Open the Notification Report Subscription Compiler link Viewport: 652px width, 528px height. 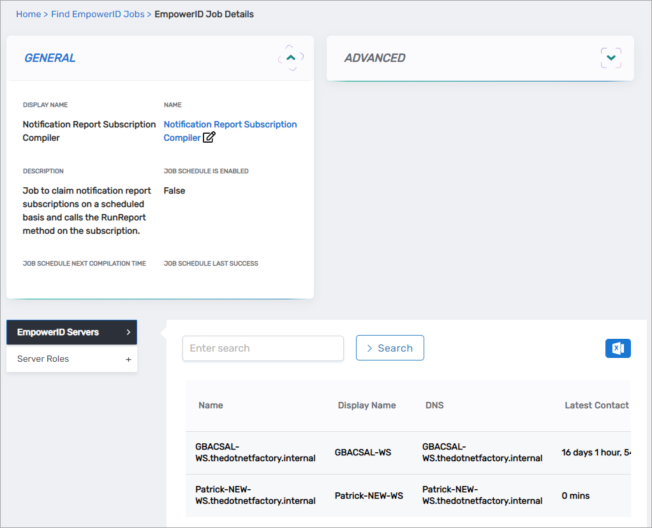pos(230,124)
